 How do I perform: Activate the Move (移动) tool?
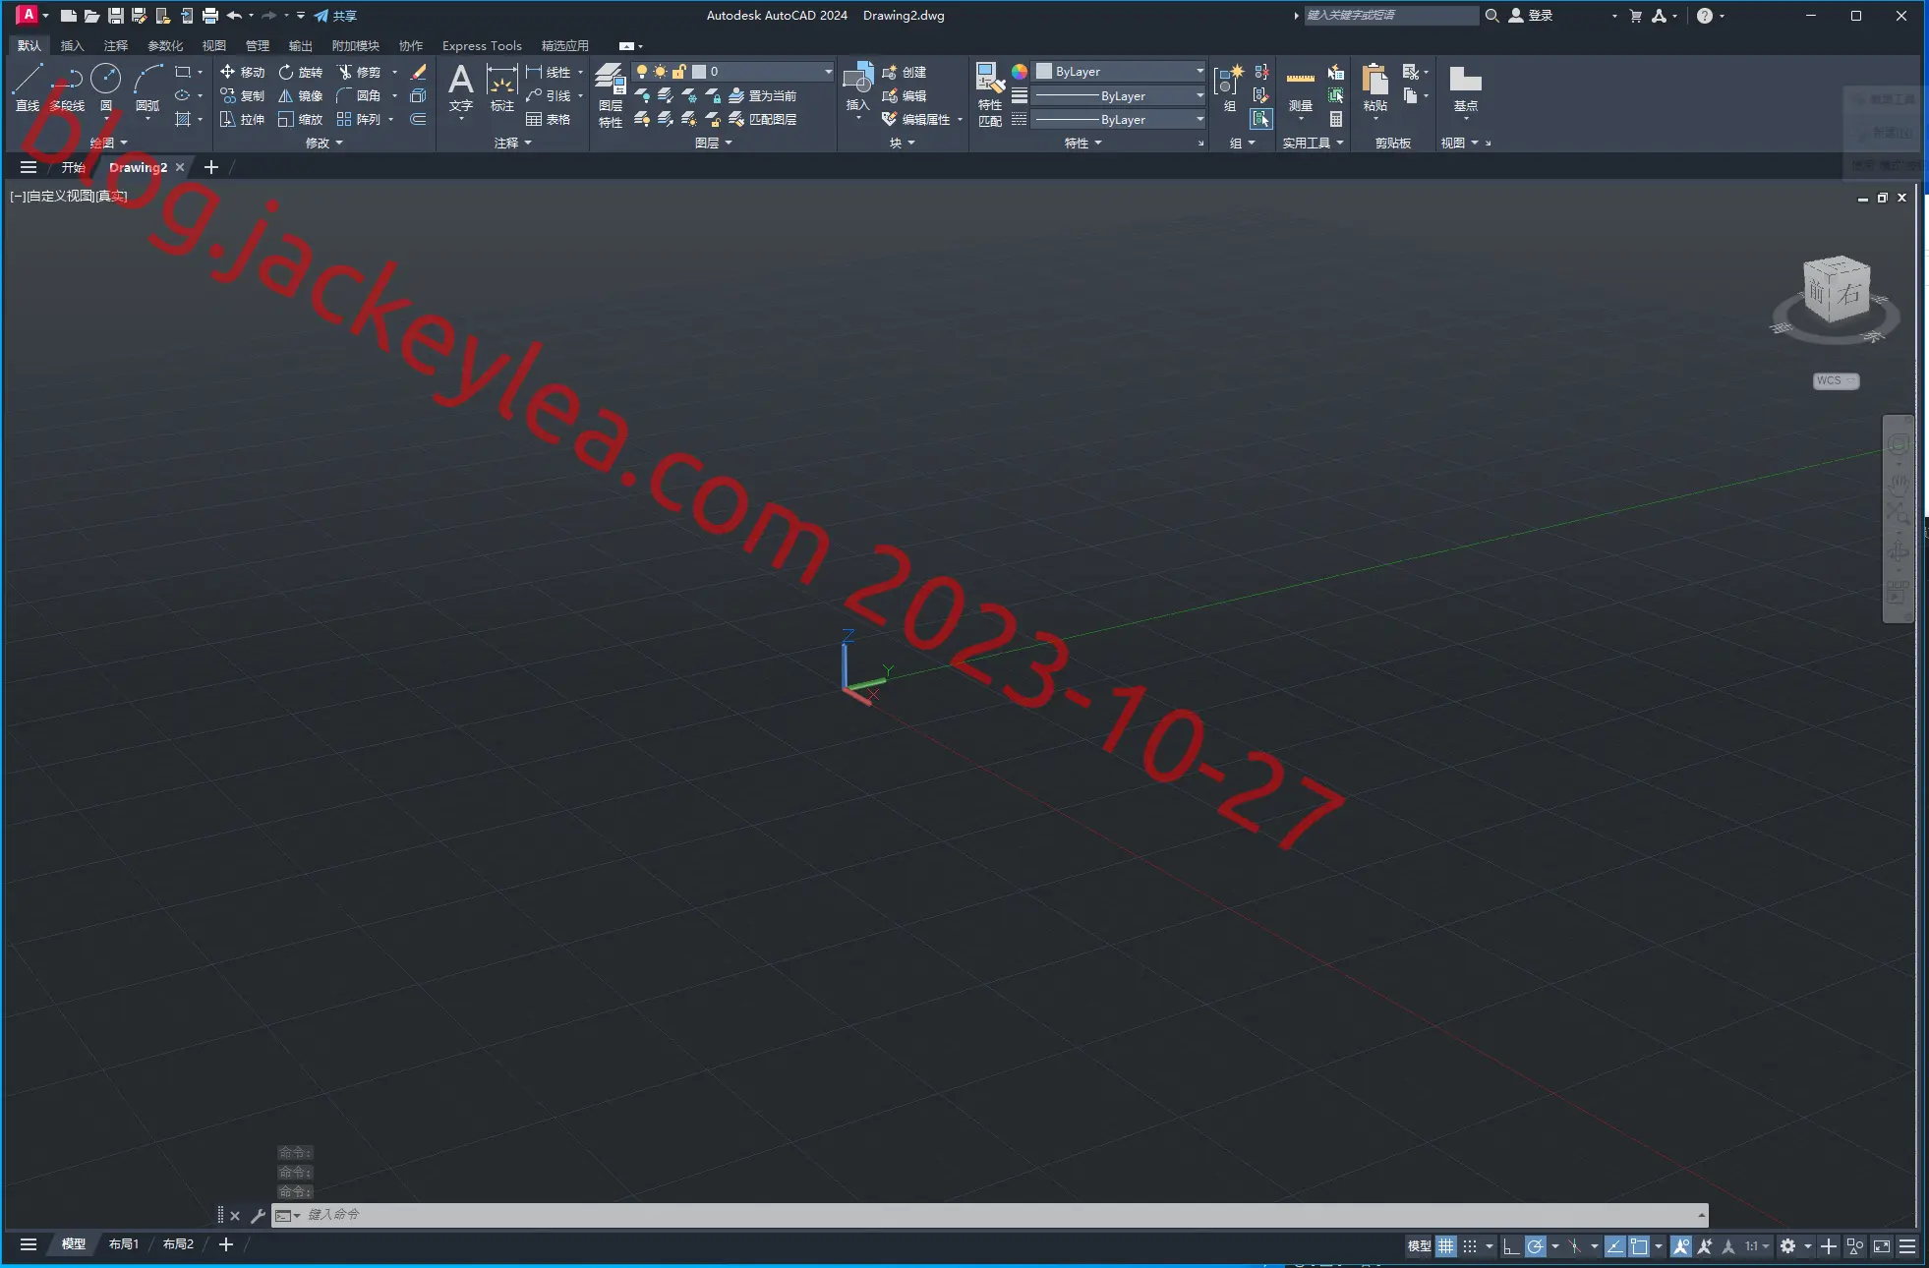242,72
